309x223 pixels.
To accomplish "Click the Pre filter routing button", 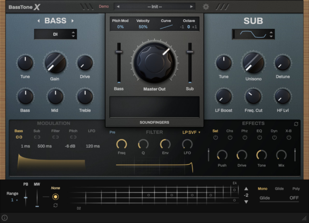I will pyautogui.click(x=113, y=132).
